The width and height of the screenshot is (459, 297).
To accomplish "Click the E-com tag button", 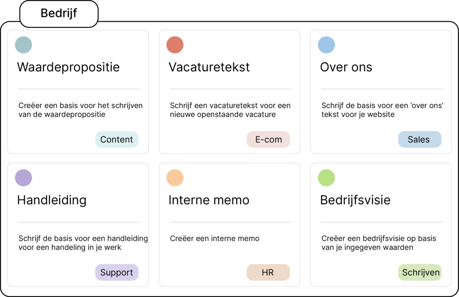I will 268,140.
